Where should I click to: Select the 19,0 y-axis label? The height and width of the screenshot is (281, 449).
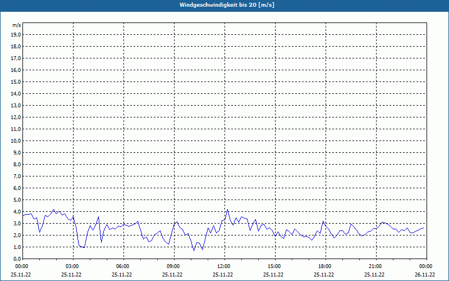(16, 34)
